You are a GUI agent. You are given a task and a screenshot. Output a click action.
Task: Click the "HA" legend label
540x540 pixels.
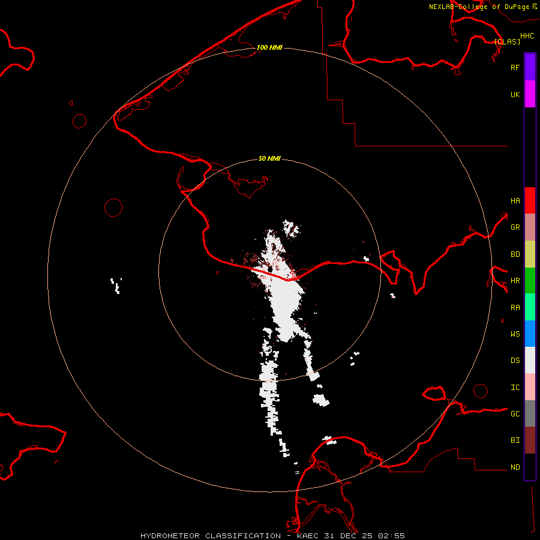click(515, 200)
